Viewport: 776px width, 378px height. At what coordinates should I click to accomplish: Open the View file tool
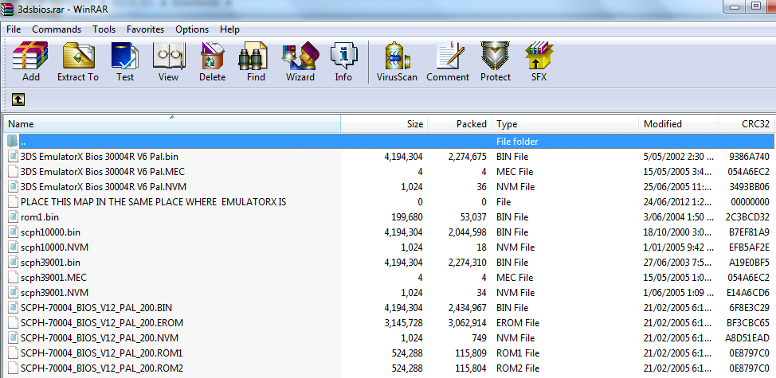point(168,62)
